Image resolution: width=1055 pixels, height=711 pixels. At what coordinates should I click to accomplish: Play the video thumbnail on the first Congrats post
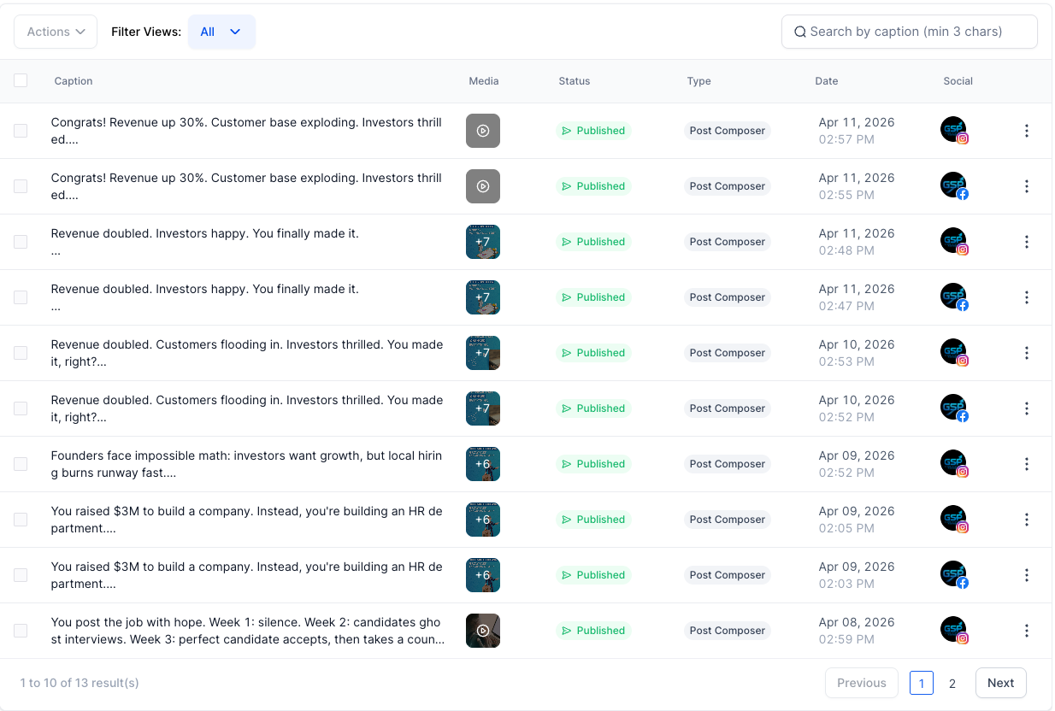pyautogui.click(x=483, y=130)
